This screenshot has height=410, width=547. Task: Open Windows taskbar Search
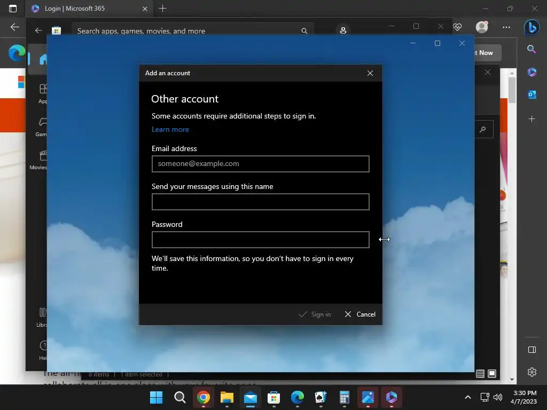[179, 397]
